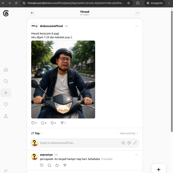
Task: Open more options on asprastyo's comment
Action: coord(136,155)
